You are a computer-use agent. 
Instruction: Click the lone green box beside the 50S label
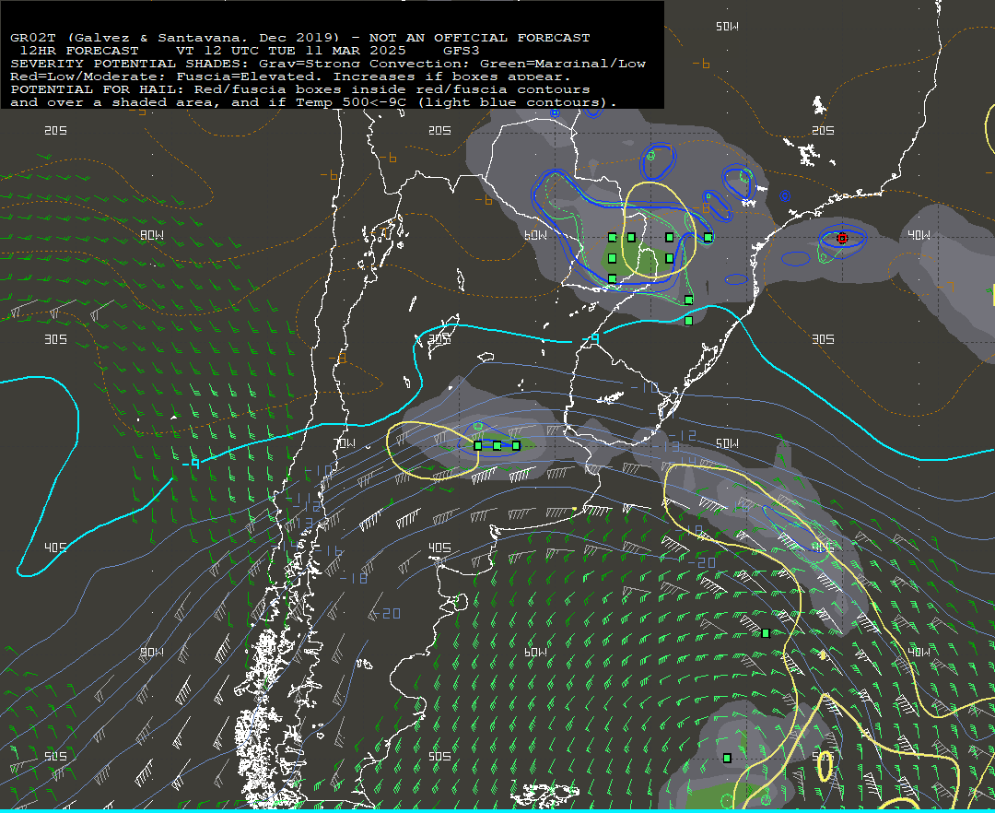click(x=727, y=758)
